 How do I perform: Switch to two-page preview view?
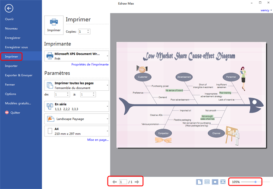pyautogui.click(x=207, y=182)
